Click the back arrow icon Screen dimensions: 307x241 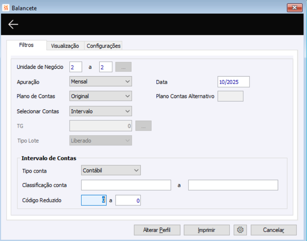[13, 25]
